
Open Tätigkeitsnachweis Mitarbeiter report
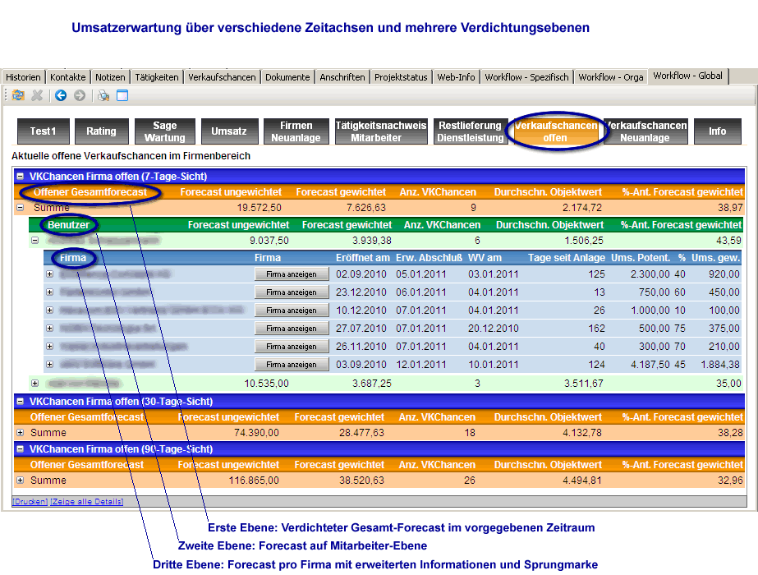381,131
